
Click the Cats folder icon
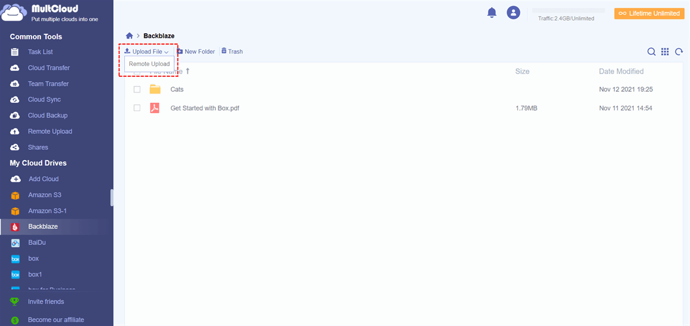(155, 90)
